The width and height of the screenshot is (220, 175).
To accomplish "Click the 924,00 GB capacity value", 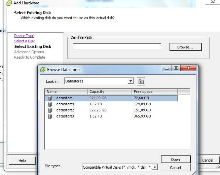I will point(98,98).
